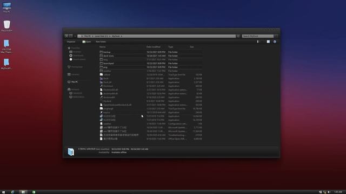Go to Local Disk (C:) in breadcrumb
The height and width of the screenshot is (194, 346).
[x=101, y=36]
